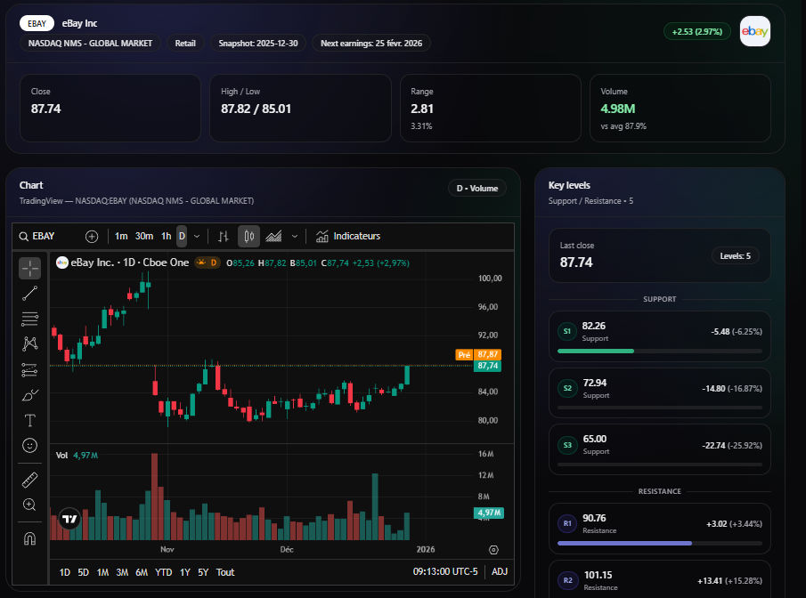This screenshot has width=806, height=598.
Task: Open the Fibonacci retracement tool
Action: pyautogui.click(x=29, y=318)
